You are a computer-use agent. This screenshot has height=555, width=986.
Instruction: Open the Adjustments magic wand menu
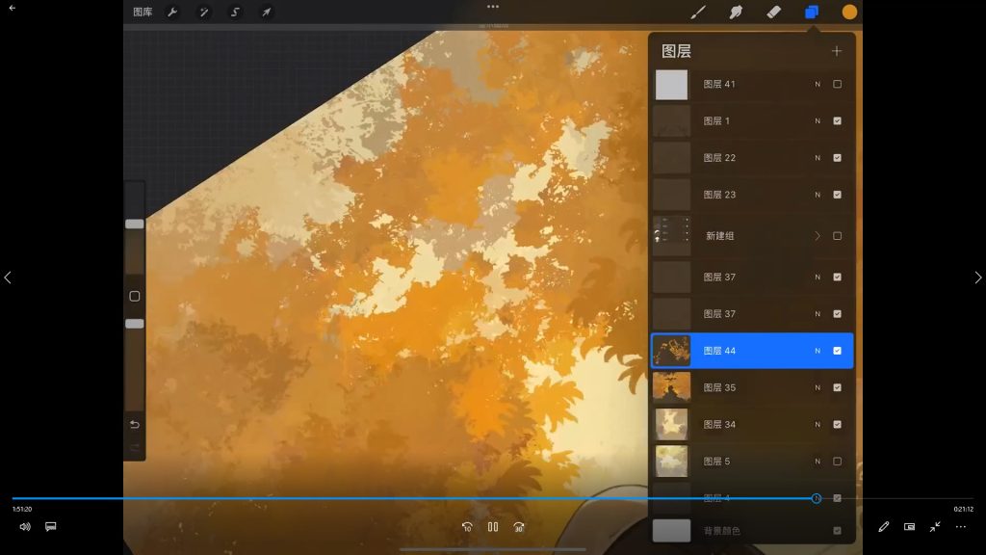[x=204, y=13]
